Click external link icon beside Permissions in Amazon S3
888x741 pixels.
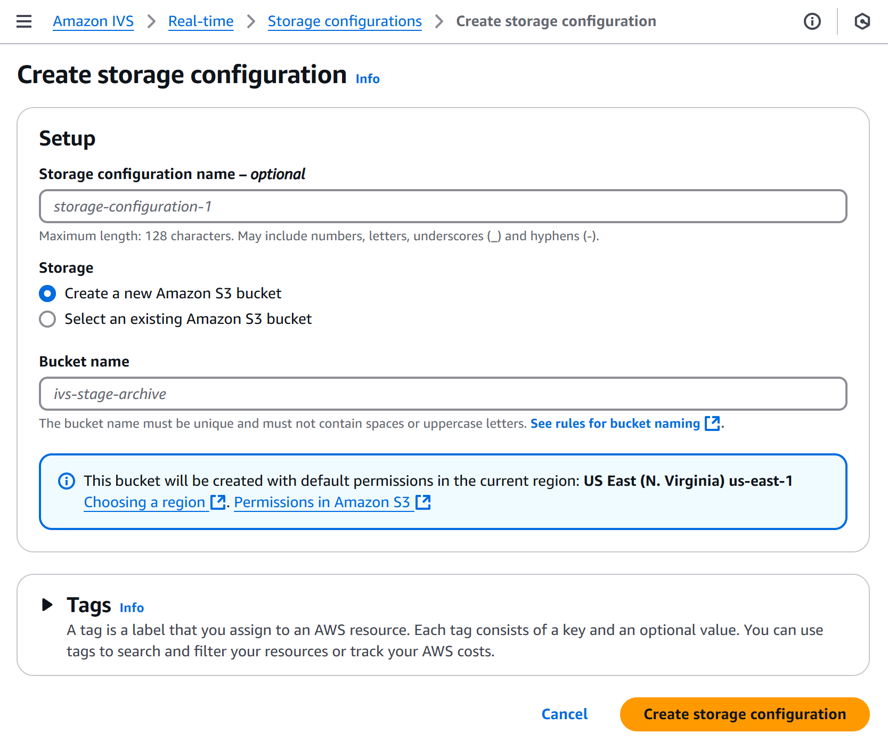pos(423,501)
